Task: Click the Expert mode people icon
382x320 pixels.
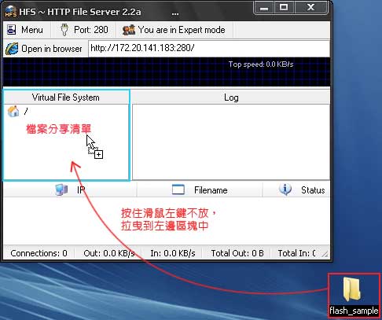Action: coord(129,30)
